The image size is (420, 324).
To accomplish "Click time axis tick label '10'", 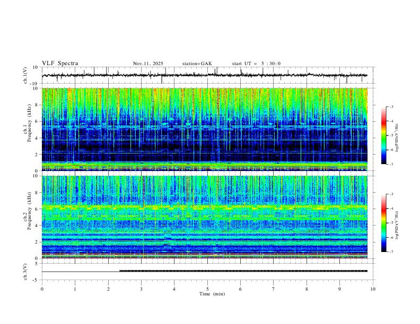I will click(x=373, y=289).
